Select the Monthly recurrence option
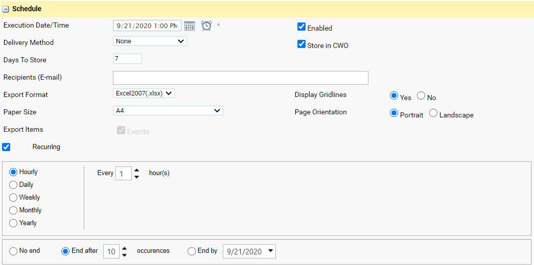Screen dimensions: 534x265 (x=13, y=210)
